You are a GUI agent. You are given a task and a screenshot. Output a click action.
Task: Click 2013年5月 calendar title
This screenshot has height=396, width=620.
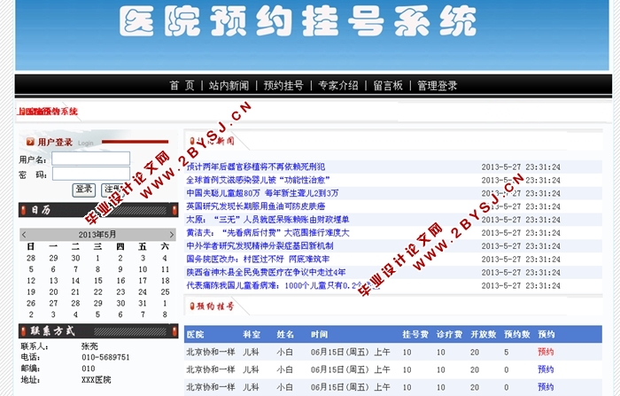(x=97, y=235)
